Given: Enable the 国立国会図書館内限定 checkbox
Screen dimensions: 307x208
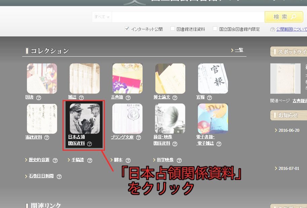Looking at the screenshot, I should 215,29.
